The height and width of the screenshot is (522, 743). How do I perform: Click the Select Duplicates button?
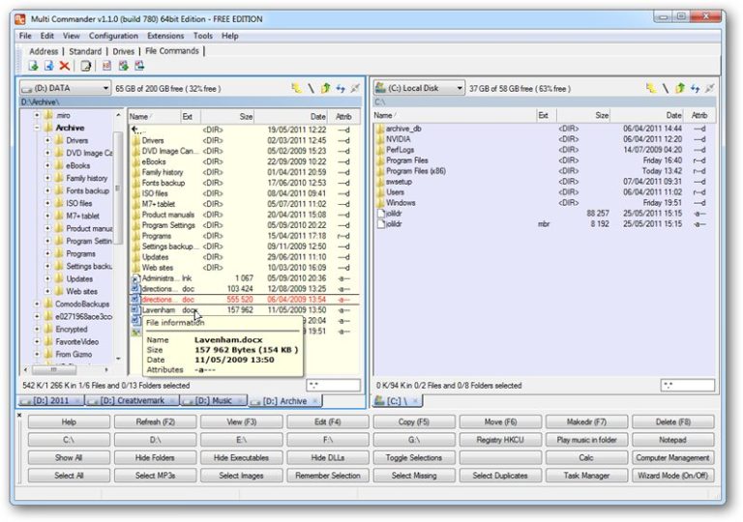pos(499,476)
